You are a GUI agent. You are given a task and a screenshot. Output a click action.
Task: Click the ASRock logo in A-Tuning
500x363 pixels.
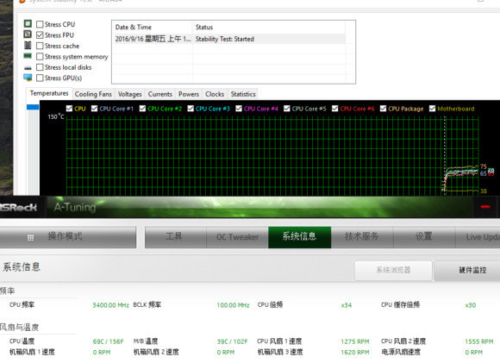coord(18,207)
